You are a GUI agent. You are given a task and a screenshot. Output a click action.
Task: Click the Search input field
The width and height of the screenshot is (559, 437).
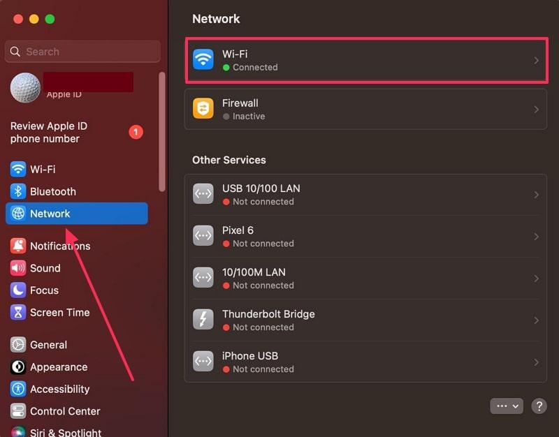pyautogui.click(x=84, y=52)
